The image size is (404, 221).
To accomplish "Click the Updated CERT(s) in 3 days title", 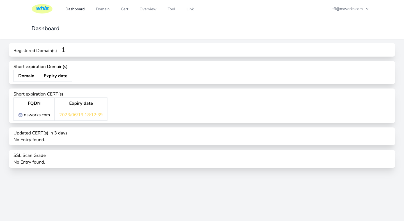I will pyautogui.click(x=40, y=133).
